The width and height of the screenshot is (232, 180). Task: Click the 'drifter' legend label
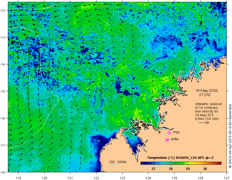pos(175,139)
